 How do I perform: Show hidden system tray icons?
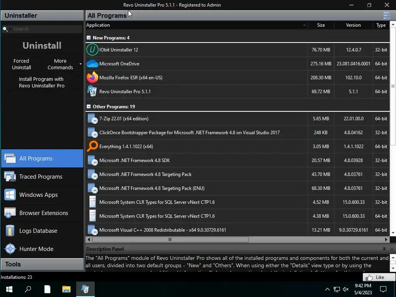[x=327, y=289]
